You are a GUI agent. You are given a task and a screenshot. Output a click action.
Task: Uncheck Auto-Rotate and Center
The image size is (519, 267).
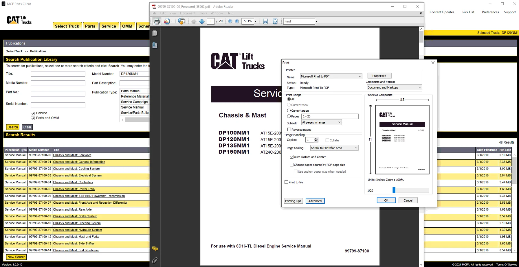pyautogui.click(x=291, y=157)
